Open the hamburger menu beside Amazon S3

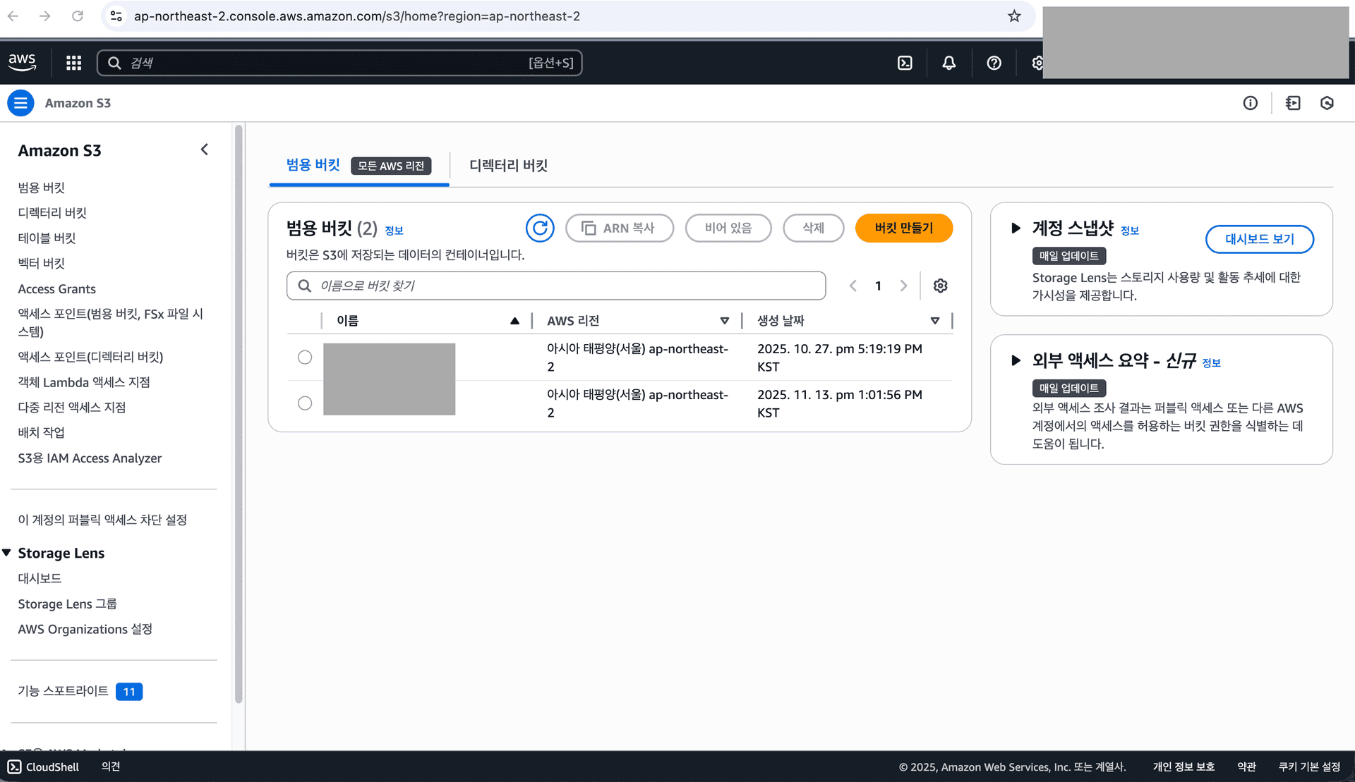coord(20,103)
